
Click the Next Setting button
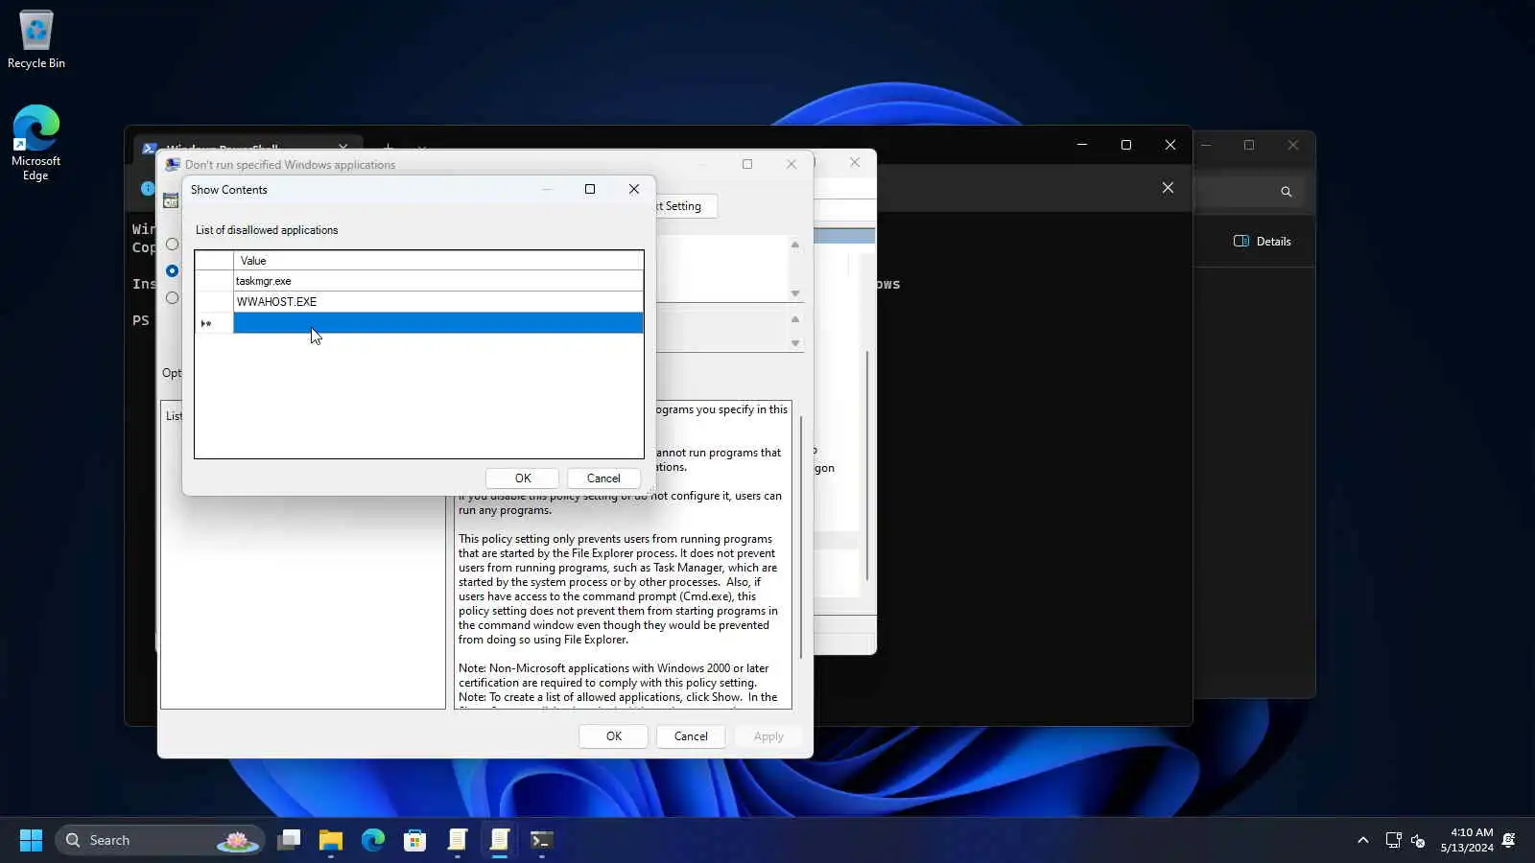(685, 206)
